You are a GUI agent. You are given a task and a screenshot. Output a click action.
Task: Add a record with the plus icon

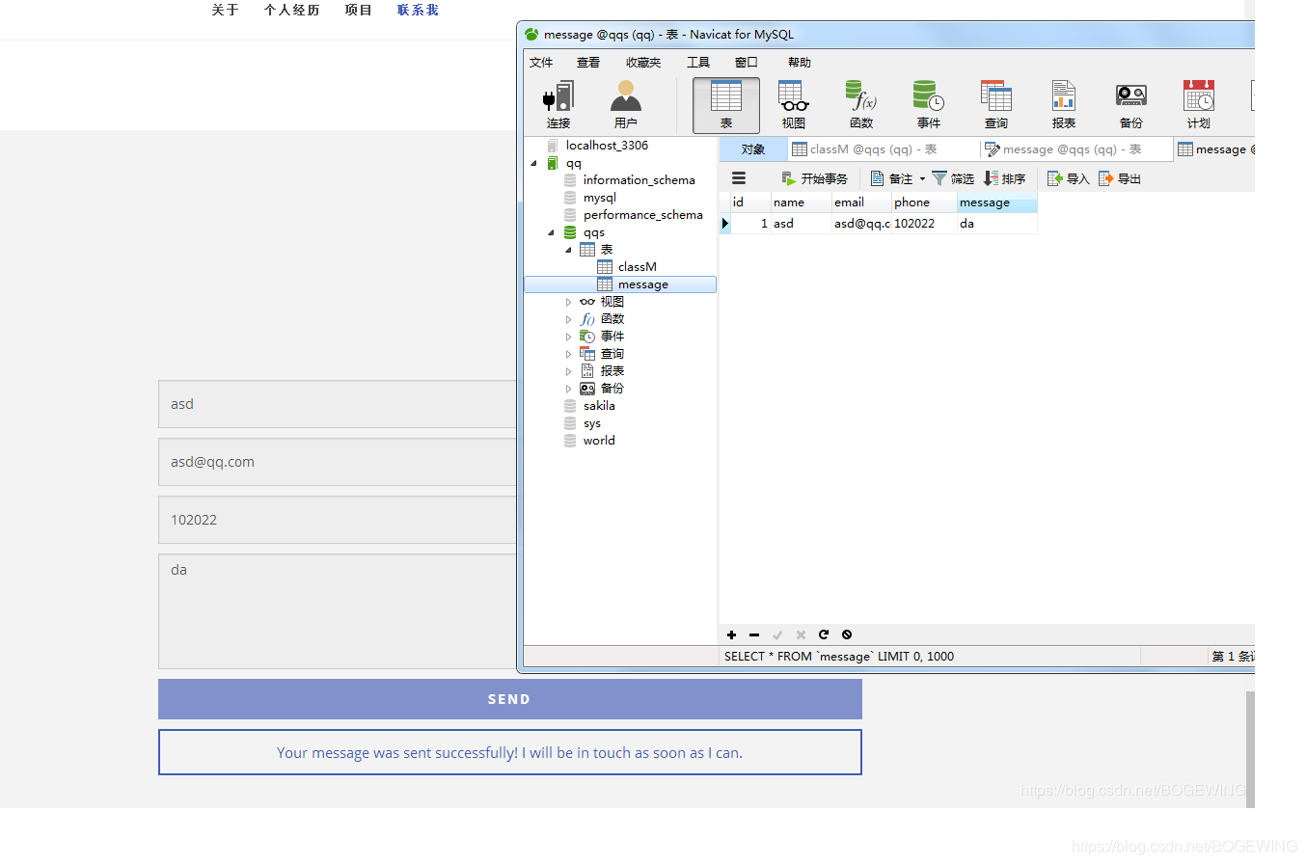pos(731,634)
